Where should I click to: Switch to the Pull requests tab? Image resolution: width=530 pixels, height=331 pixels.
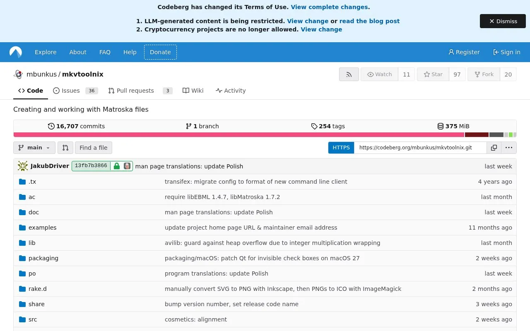[140, 91]
